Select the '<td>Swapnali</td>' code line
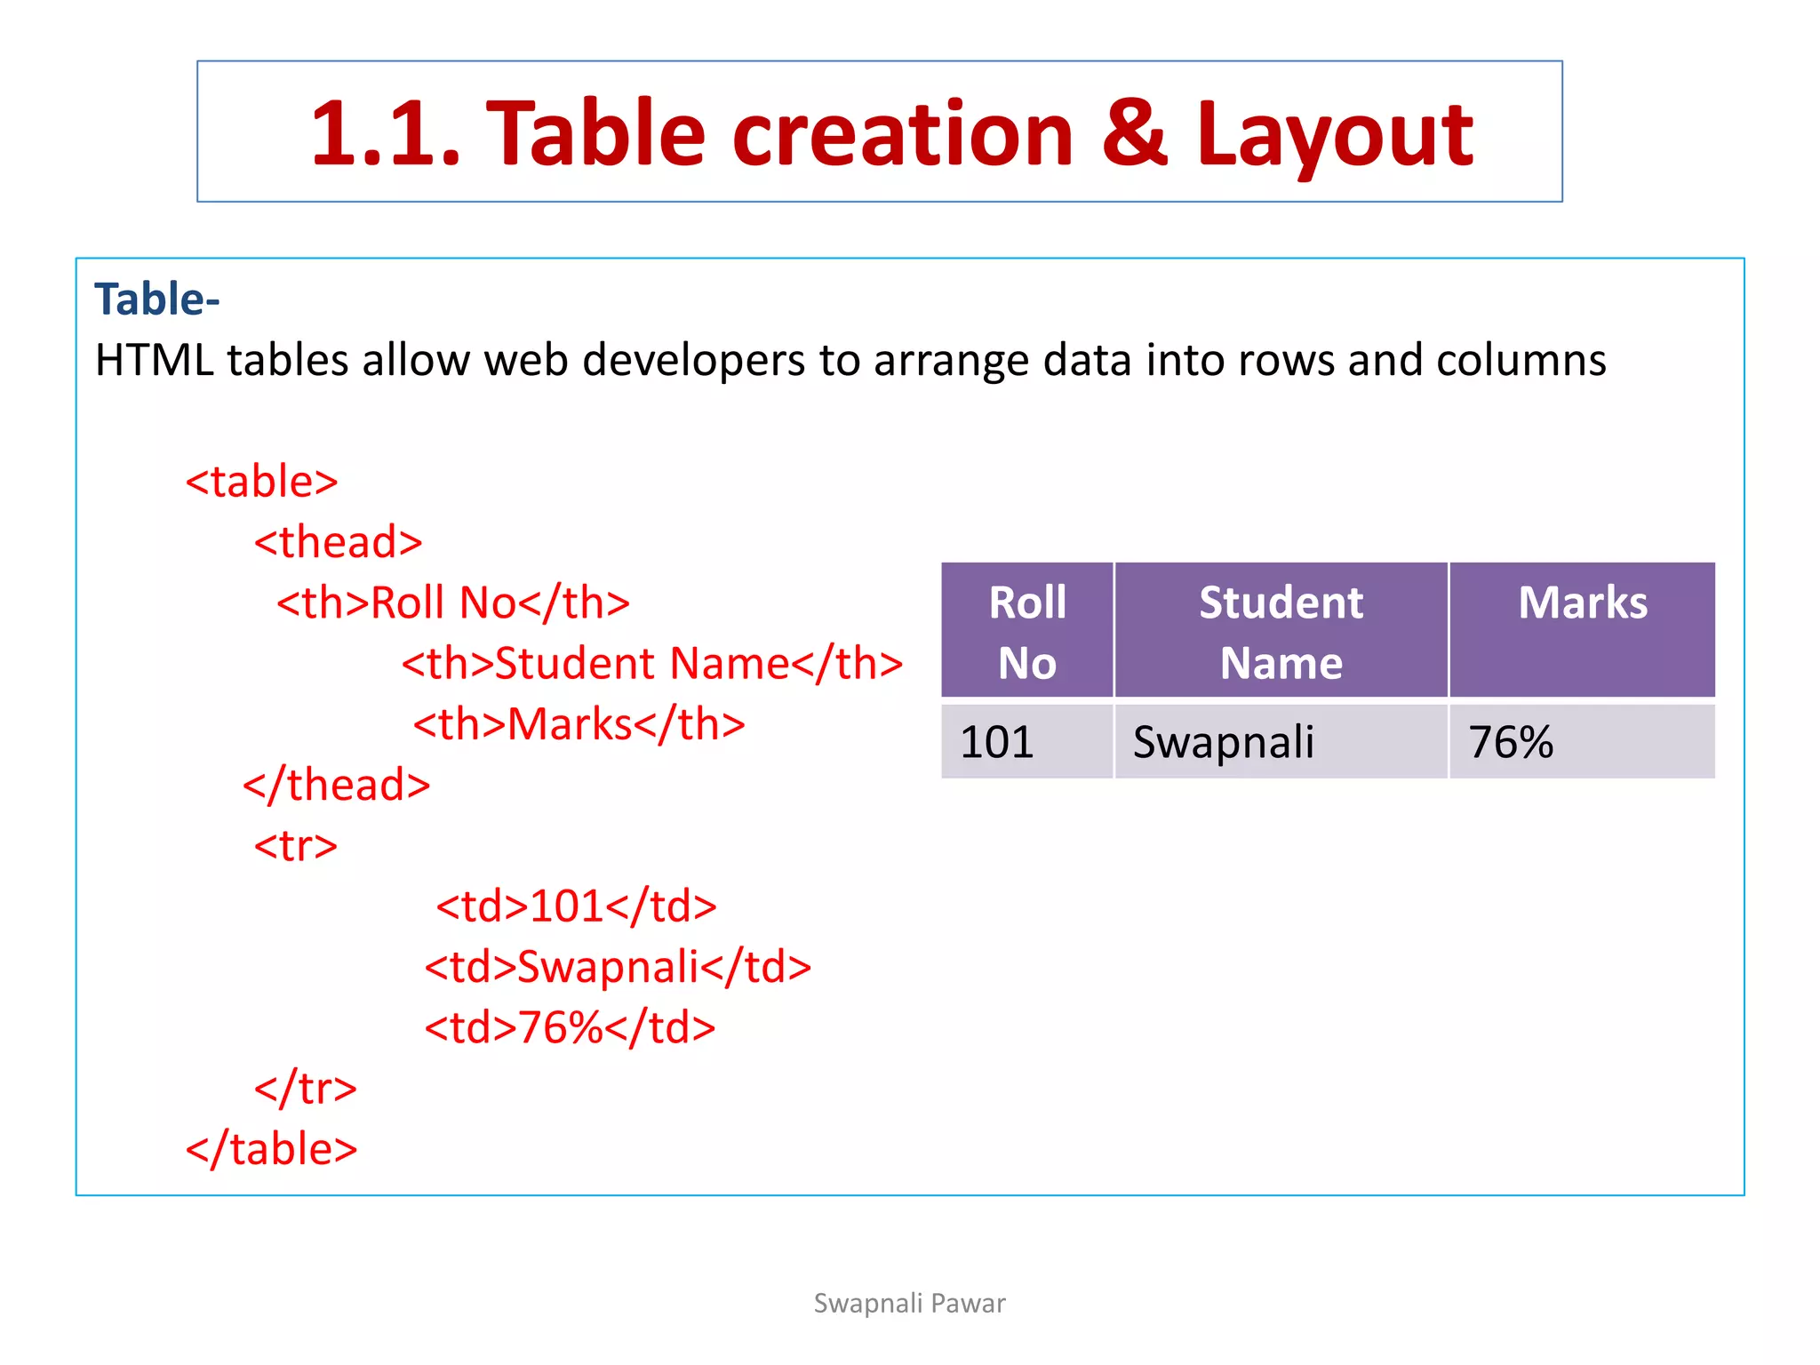 (618, 967)
